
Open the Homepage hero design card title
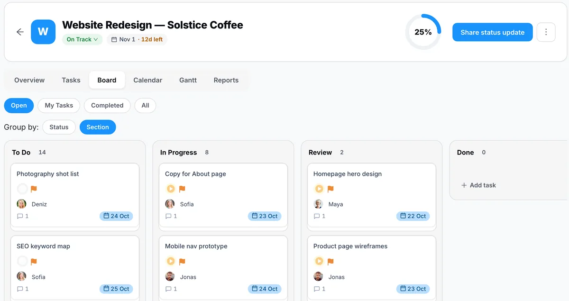pos(348,174)
